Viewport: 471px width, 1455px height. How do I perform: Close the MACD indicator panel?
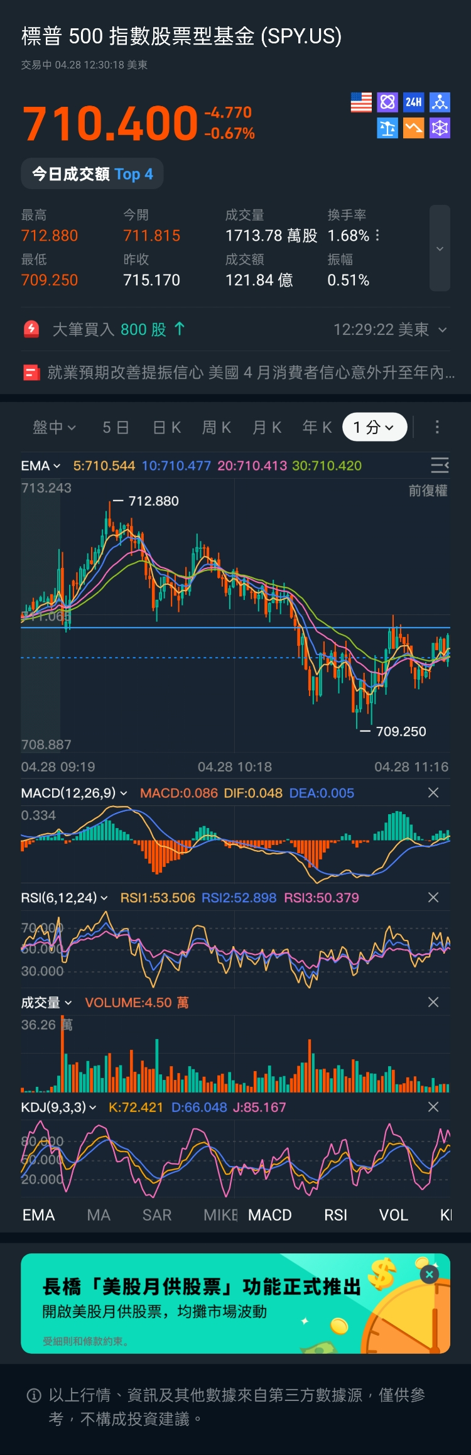[x=433, y=793]
